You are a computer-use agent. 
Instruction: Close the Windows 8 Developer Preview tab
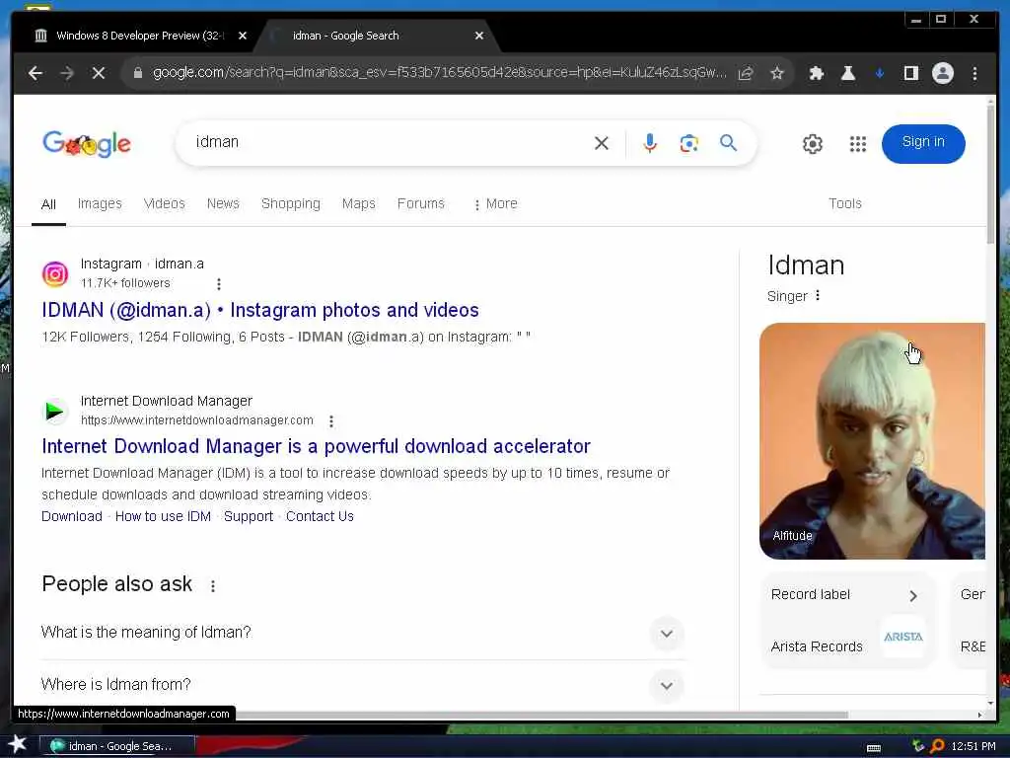click(x=243, y=36)
